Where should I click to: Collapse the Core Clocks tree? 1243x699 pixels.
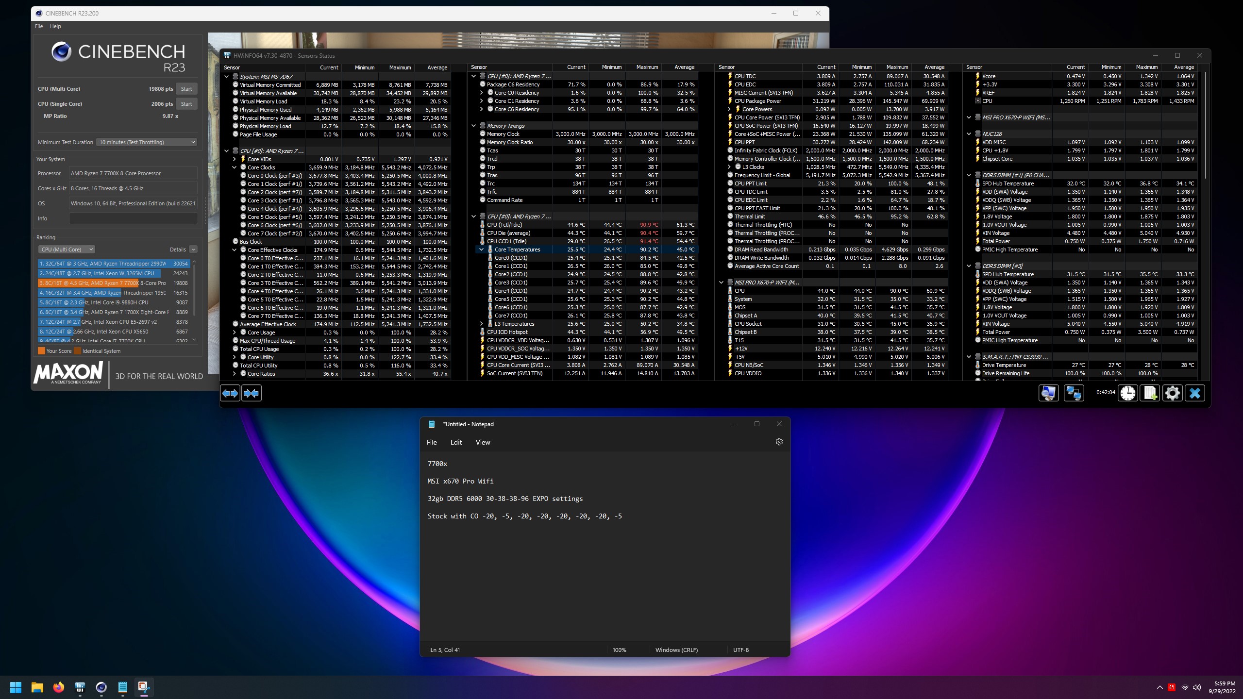234,167
